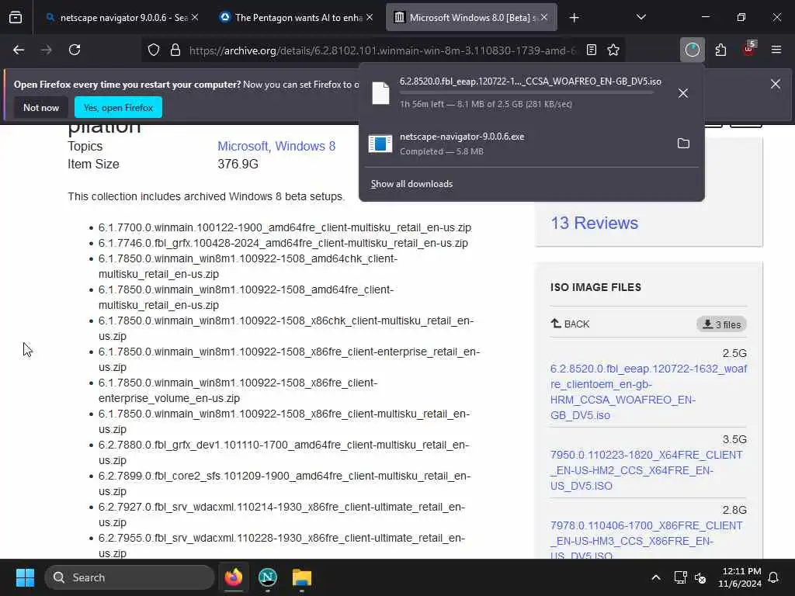Show hidden tray icons chevron
Image resolution: width=795 pixels, height=596 pixels.
(x=655, y=577)
